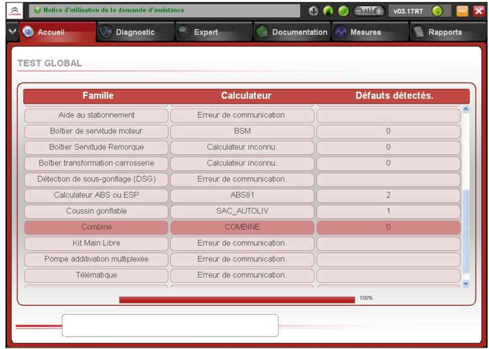Viewport: 489px width, 349px height.
Task: Click the v03.17RT version label
Action: click(x=408, y=12)
